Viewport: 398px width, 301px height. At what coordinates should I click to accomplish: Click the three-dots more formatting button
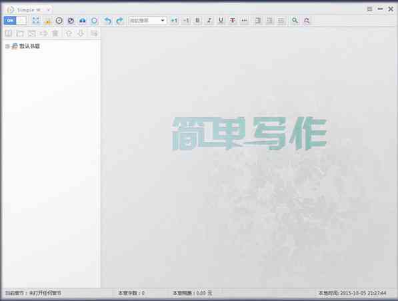(x=244, y=21)
